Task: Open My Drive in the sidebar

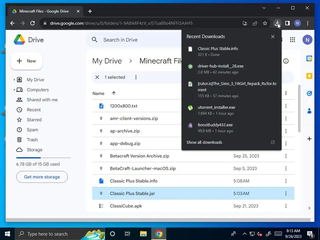Action: pos(35,80)
